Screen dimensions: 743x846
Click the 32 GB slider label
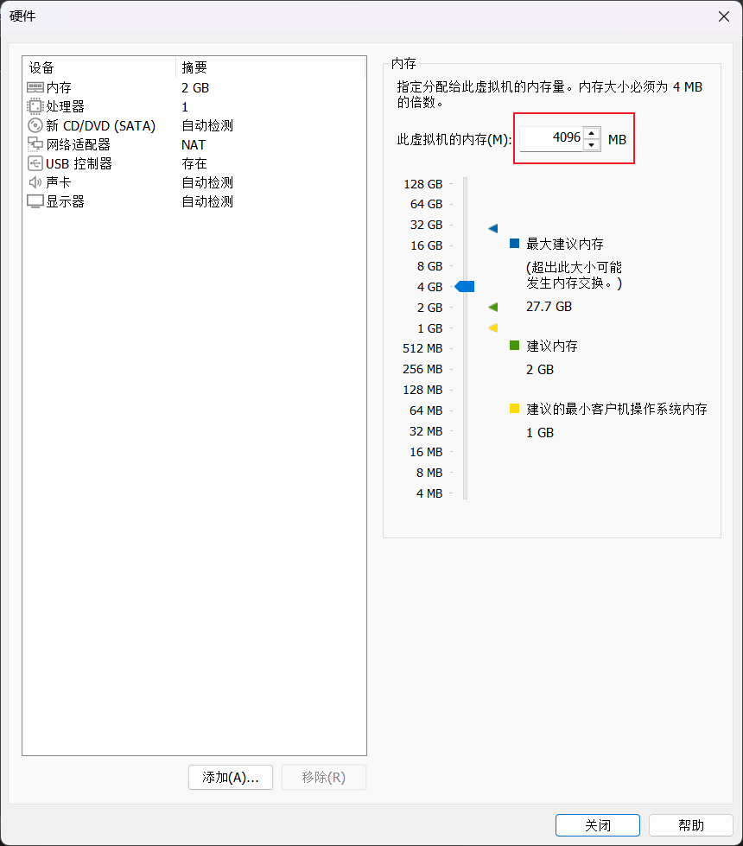point(426,225)
